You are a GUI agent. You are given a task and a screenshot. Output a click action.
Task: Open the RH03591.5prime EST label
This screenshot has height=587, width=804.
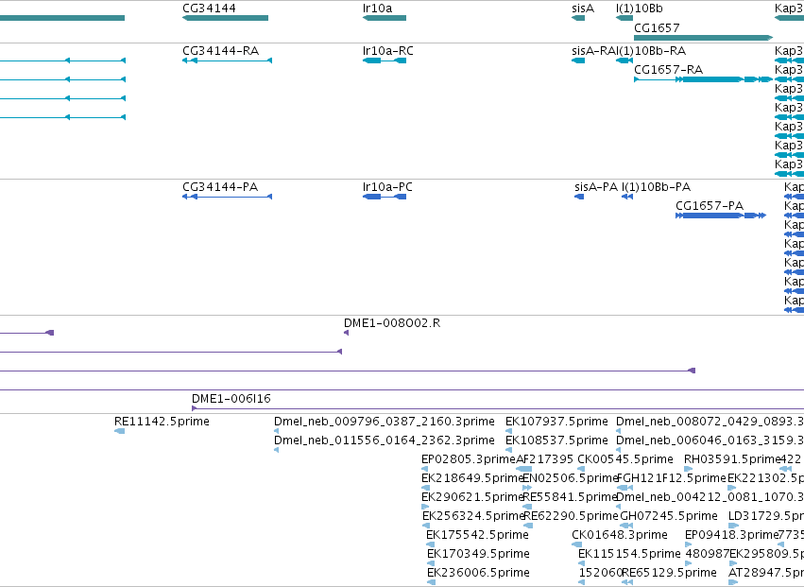coord(732,459)
